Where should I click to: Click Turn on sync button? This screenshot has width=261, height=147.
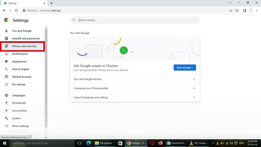click(x=185, y=67)
